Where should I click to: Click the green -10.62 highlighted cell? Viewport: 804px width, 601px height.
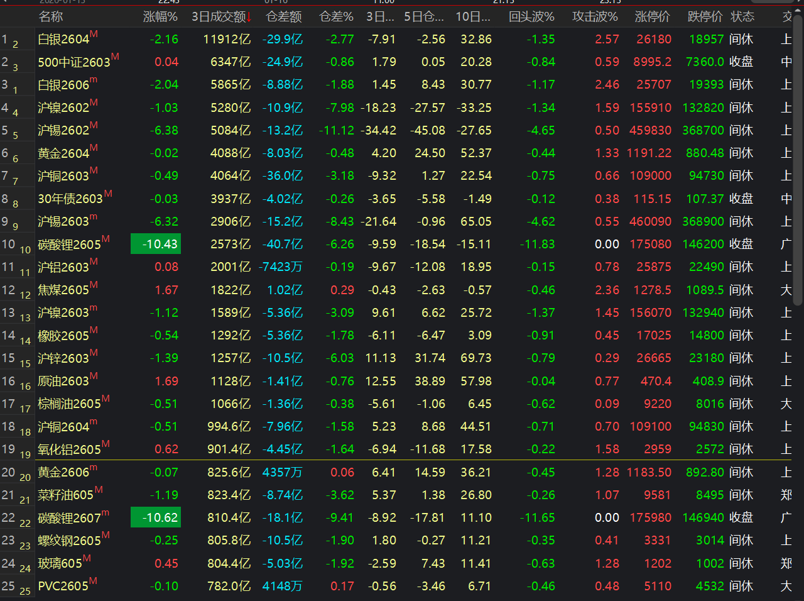pyautogui.click(x=156, y=518)
